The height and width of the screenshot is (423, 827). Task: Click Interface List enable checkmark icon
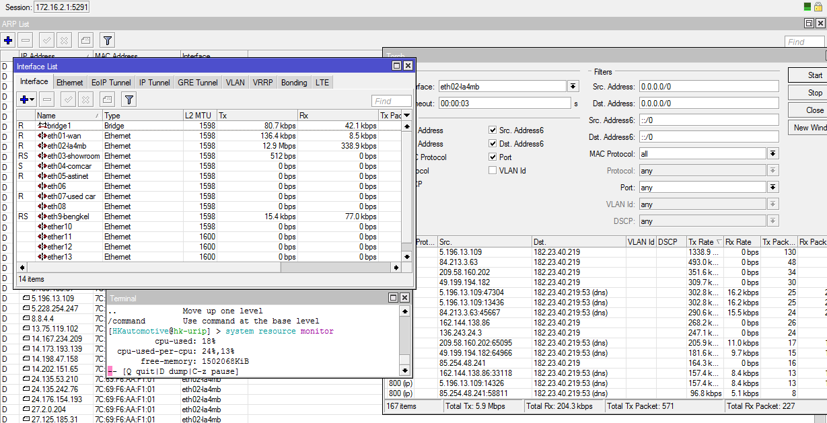tap(68, 100)
